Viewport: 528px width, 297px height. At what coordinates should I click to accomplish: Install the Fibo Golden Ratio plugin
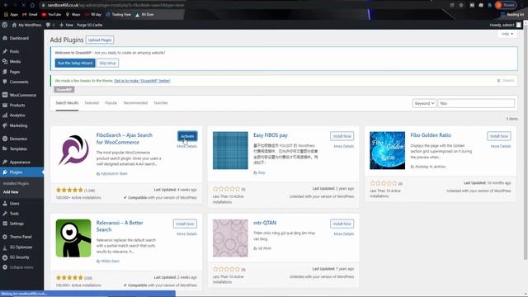pyautogui.click(x=498, y=136)
